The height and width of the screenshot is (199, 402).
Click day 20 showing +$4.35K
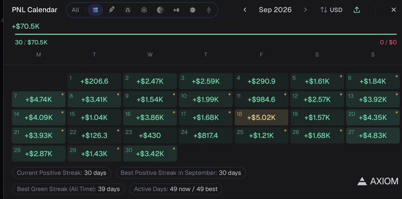coord(373,117)
